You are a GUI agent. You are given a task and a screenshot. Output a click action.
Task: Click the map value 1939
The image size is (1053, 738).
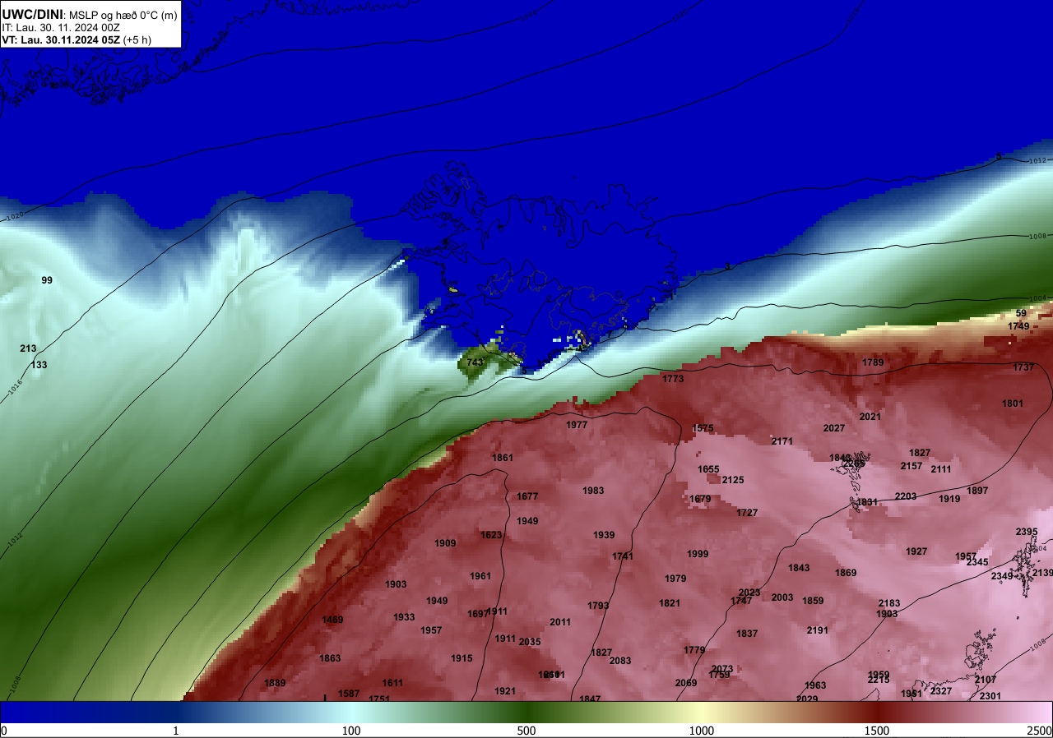click(x=604, y=535)
